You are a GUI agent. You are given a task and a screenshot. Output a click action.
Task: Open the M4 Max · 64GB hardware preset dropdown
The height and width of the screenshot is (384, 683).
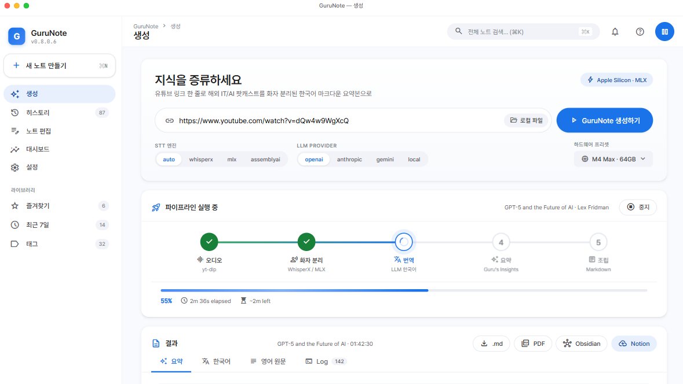pyautogui.click(x=613, y=159)
